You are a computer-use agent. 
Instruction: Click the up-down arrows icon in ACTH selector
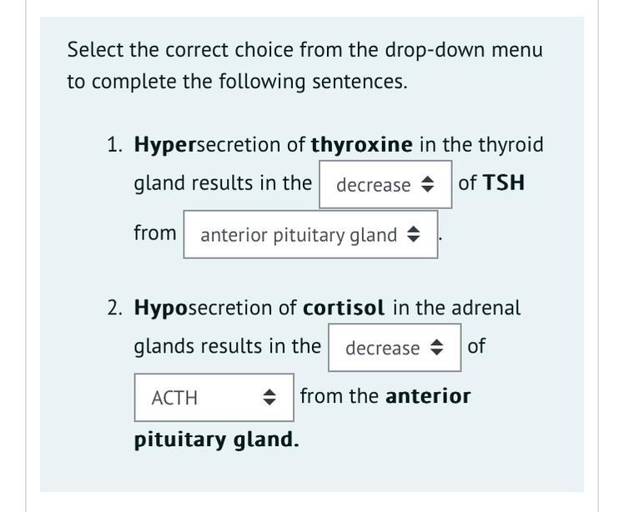(269, 398)
